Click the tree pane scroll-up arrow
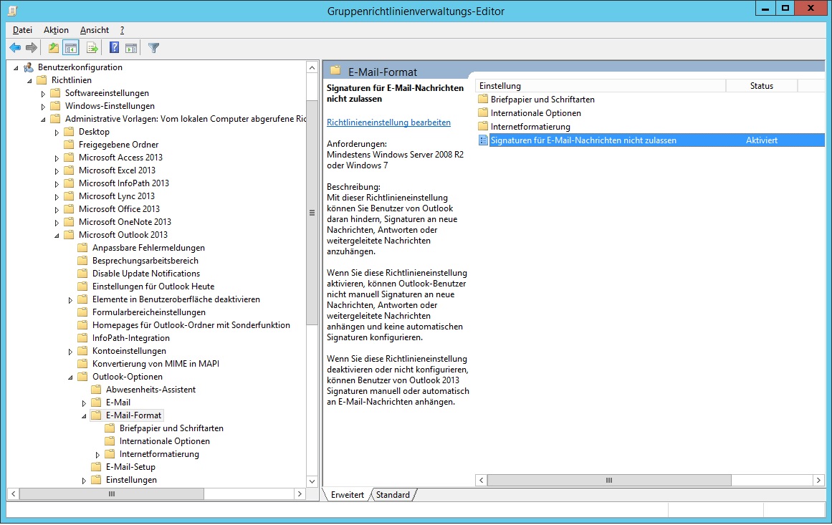 tap(312, 67)
